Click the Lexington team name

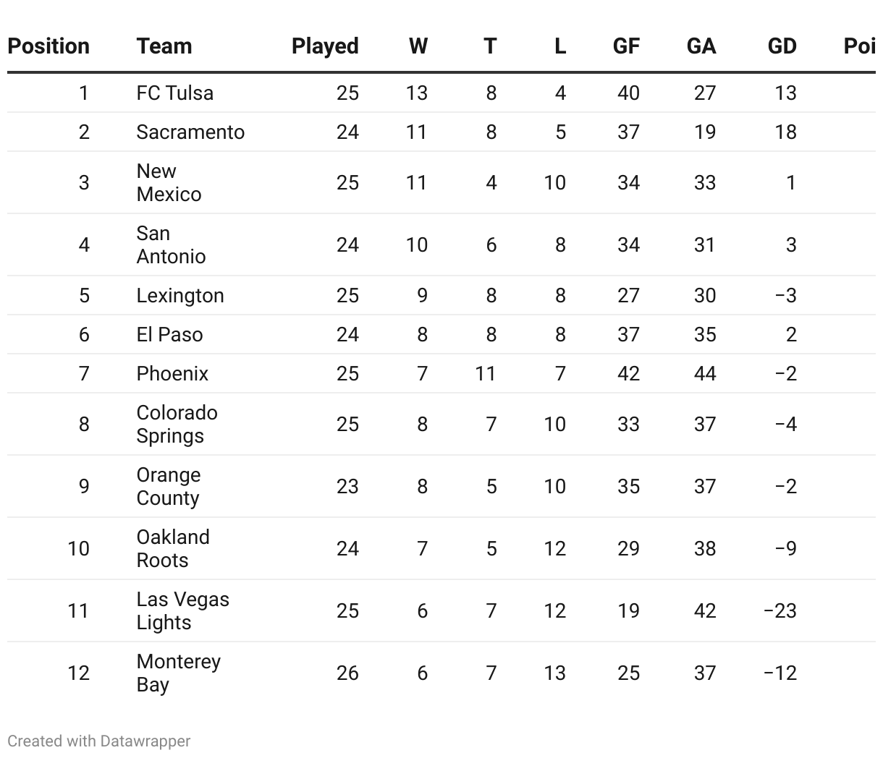(x=180, y=295)
